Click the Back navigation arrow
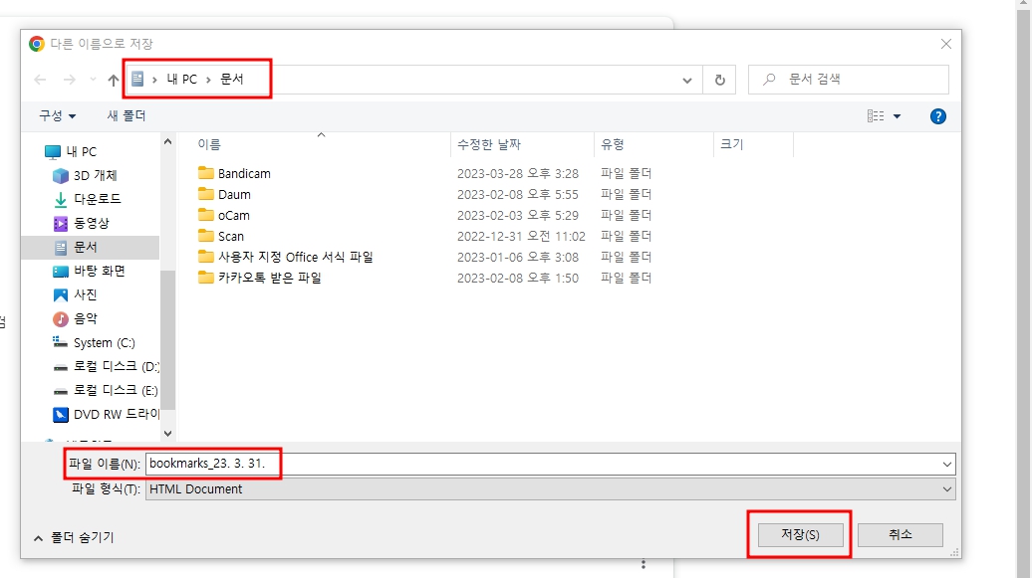 click(x=40, y=80)
